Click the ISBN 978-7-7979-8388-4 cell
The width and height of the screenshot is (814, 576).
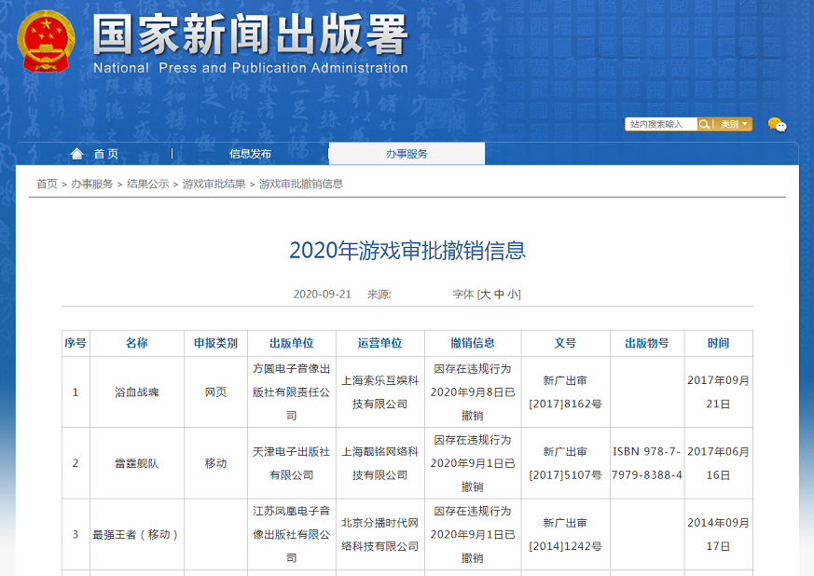[647, 463]
